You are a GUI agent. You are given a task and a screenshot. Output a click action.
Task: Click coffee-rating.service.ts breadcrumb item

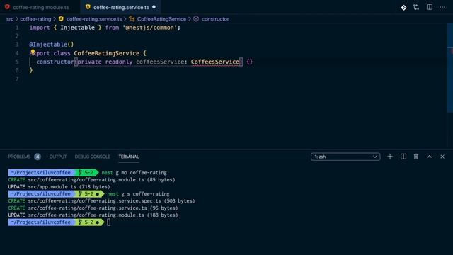pyautogui.click(x=94, y=19)
